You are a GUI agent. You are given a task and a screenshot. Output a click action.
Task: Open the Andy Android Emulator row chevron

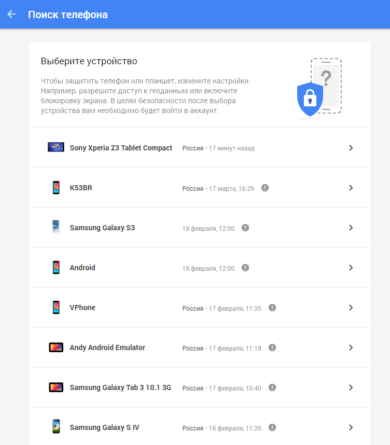[x=351, y=347]
